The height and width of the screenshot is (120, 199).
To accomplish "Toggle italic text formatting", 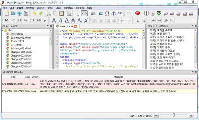I will (60, 20).
